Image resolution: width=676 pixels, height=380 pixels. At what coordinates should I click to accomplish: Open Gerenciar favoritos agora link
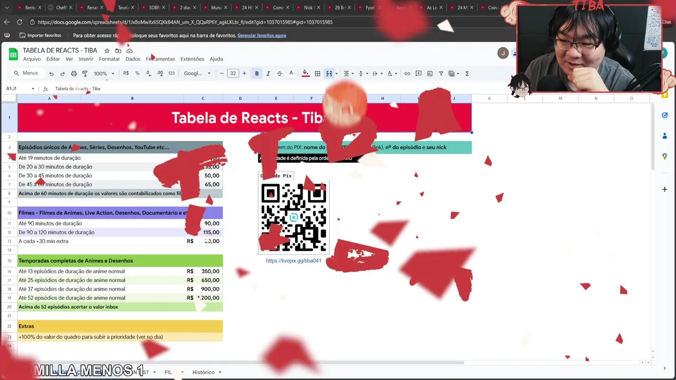tap(261, 35)
